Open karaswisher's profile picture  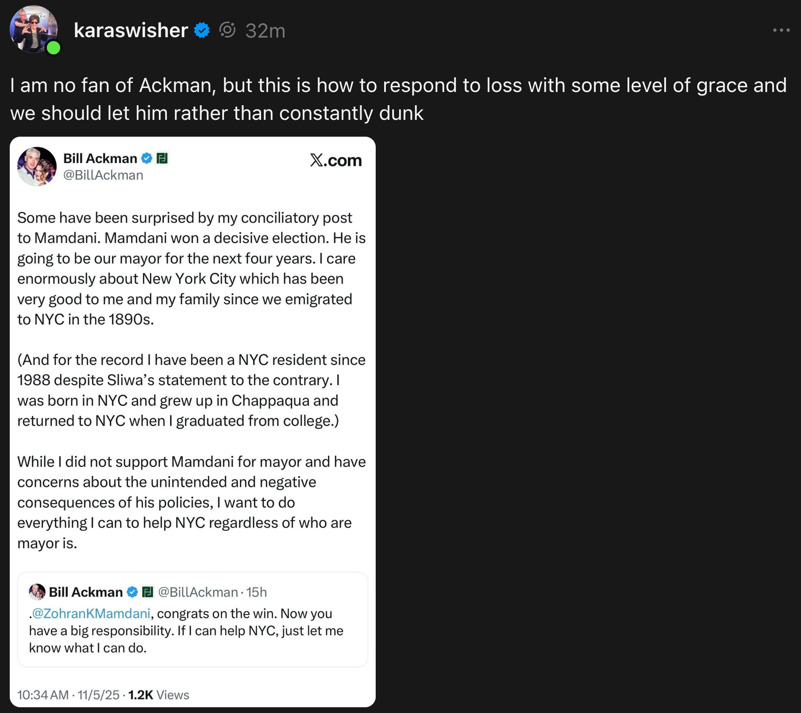point(33,29)
